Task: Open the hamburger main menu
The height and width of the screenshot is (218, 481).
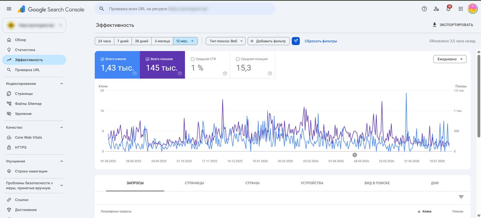Action: tap(9, 9)
